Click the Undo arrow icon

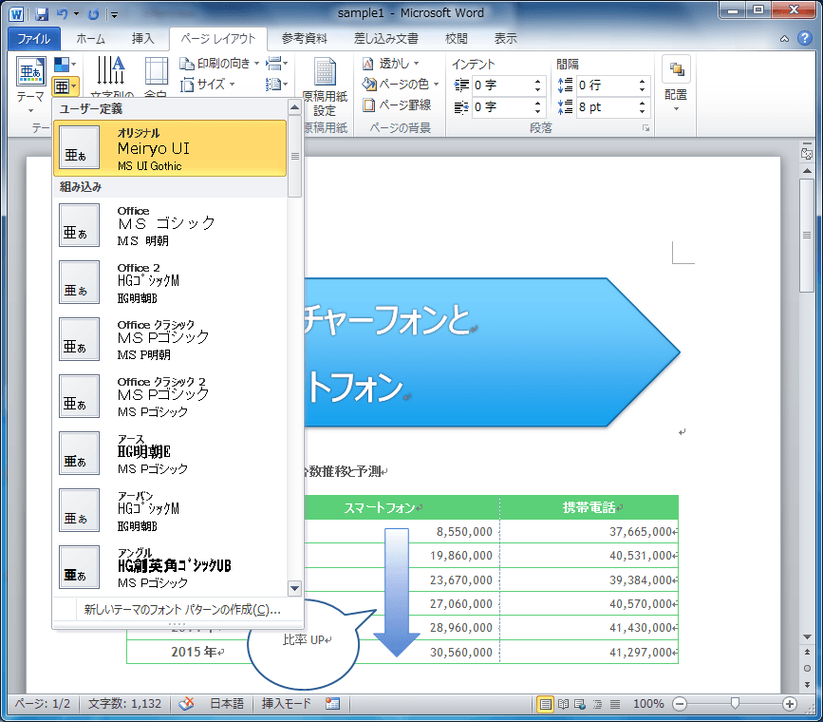tap(63, 14)
